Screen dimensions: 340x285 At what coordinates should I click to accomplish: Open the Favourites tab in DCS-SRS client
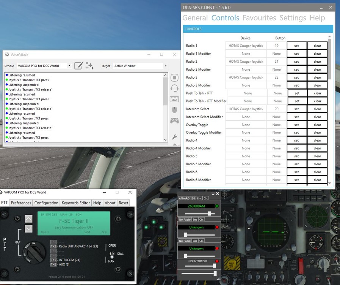(x=259, y=17)
